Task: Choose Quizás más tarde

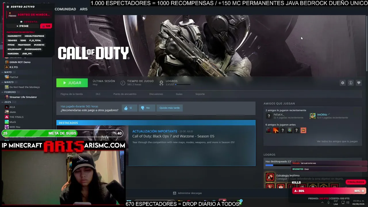Action: [170, 108]
